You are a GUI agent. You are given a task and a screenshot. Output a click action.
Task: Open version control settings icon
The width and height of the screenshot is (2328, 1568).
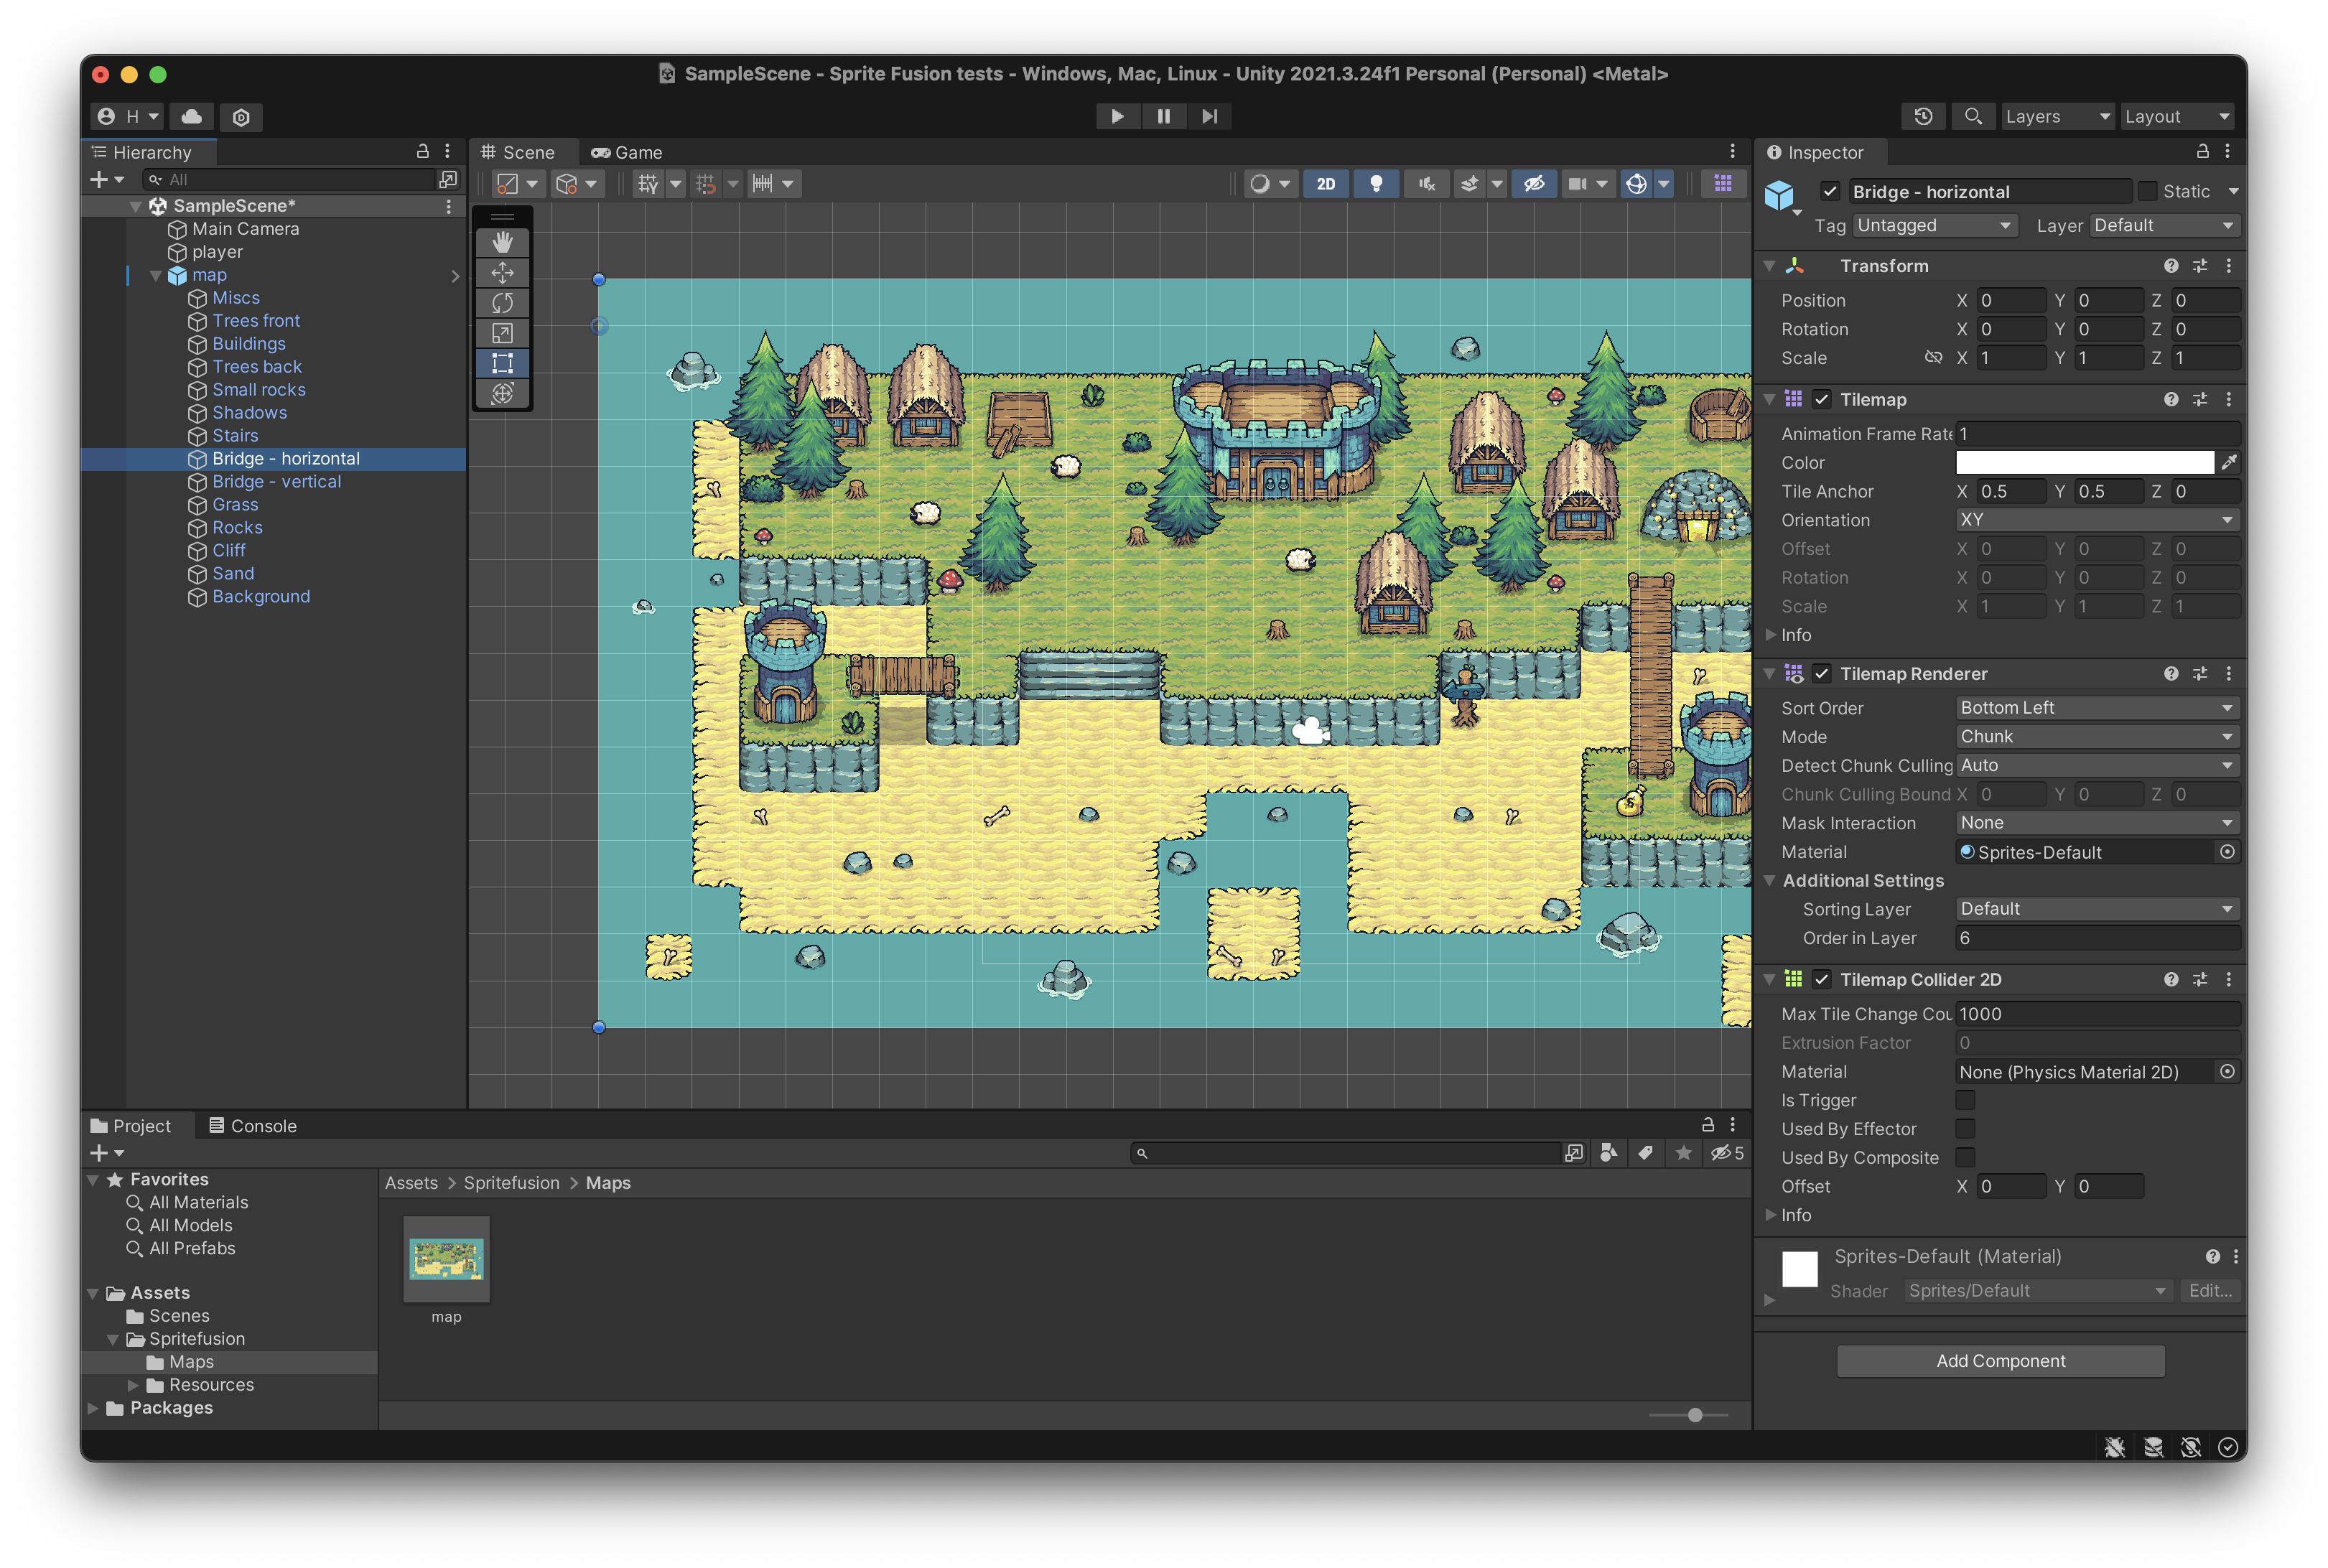[241, 116]
